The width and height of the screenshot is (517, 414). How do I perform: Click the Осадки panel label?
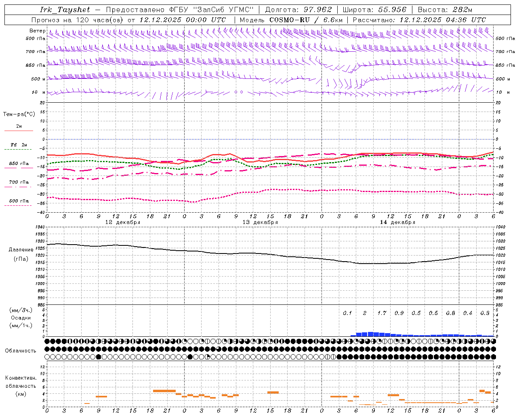pos(21,318)
